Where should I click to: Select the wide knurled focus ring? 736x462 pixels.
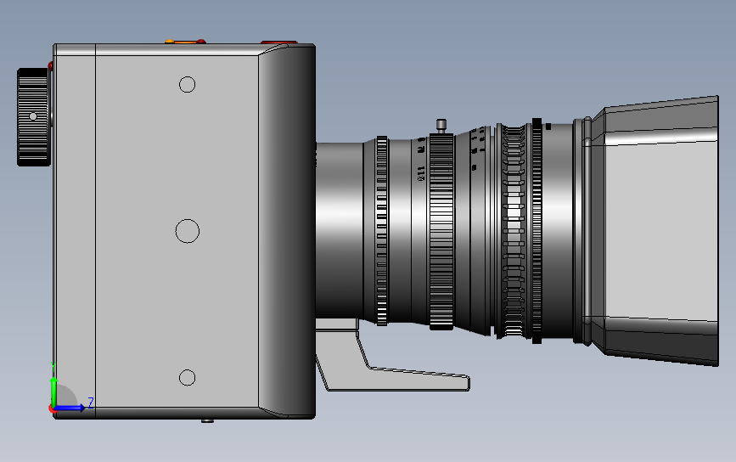click(441, 232)
